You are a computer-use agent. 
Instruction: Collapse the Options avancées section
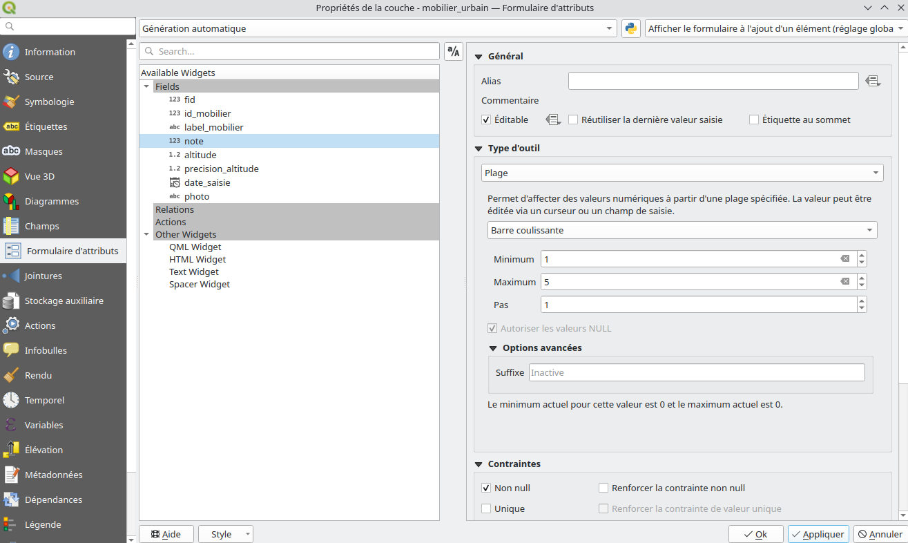(493, 348)
